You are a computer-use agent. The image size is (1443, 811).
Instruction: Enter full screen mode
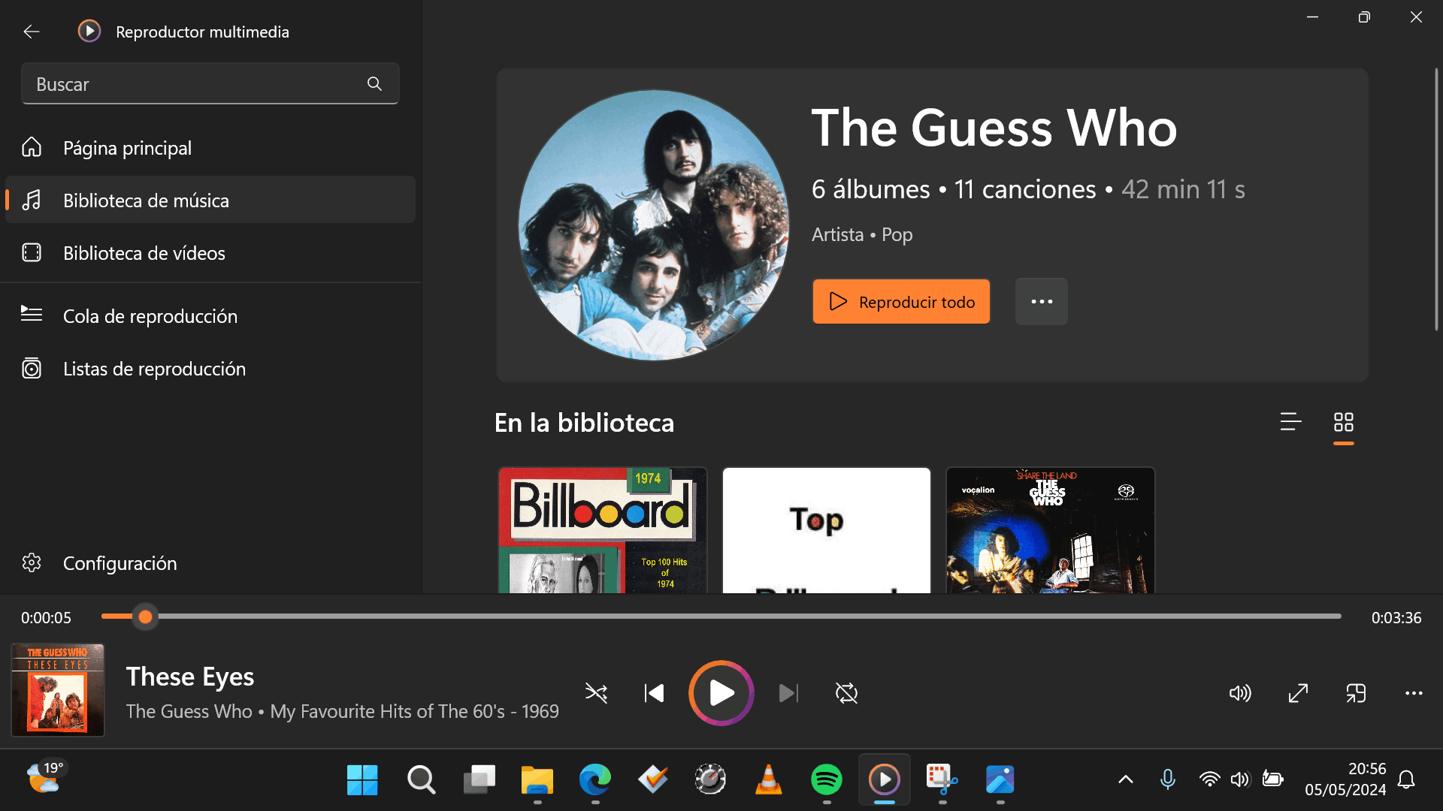[1298, 693]
